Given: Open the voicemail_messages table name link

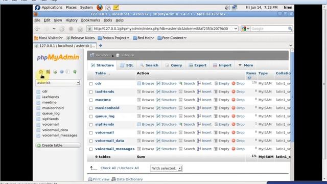Looking at the screenshot, I should coord(114,149).
